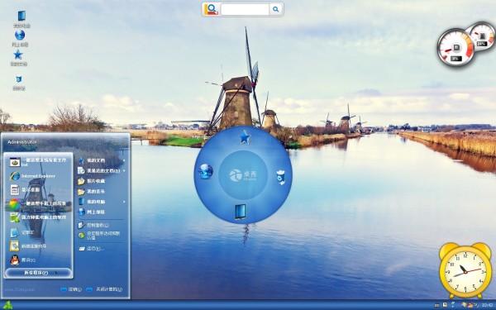
Task: Click the search magnifier button
Action: pos(276,9)
